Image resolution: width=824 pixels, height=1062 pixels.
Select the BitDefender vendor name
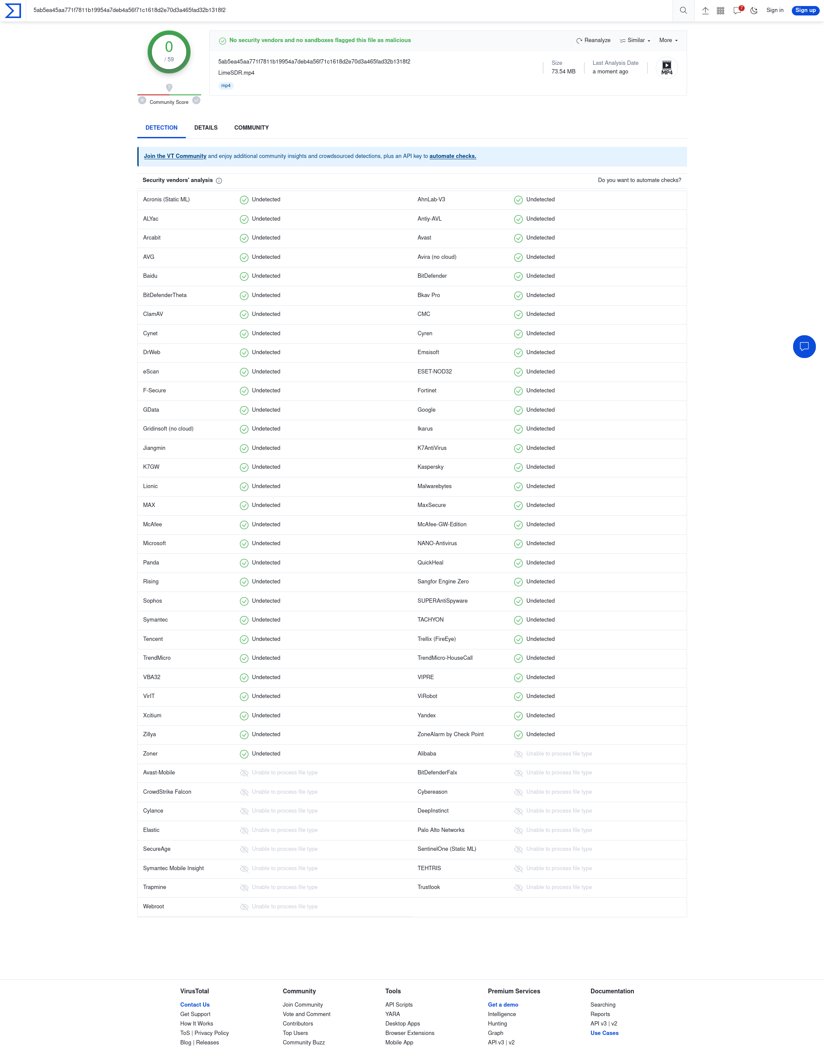pos(432,276)
